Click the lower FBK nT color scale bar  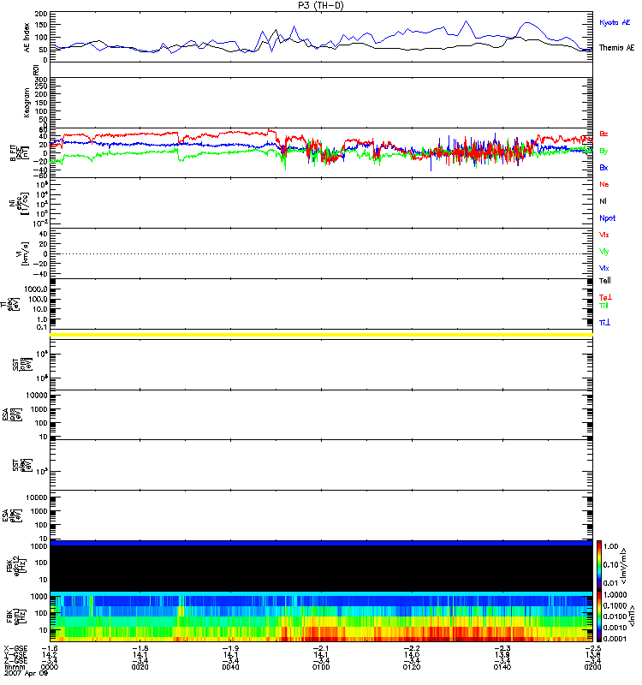(599, 616)
